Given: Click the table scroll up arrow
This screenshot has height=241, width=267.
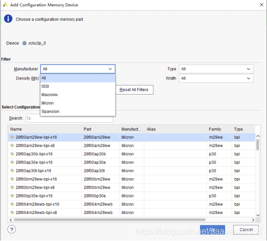Looking at the screenshot, I should 258,136.
